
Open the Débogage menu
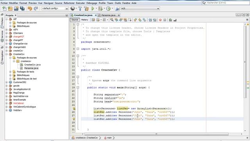click(92, 3)
